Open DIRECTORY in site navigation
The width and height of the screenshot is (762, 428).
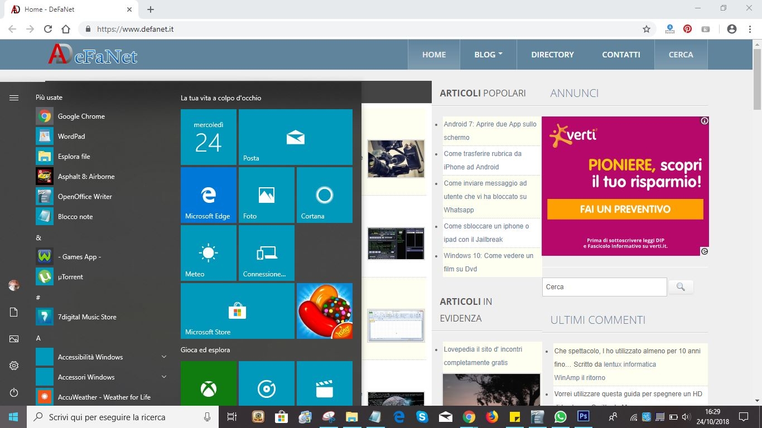coord(552,55)
